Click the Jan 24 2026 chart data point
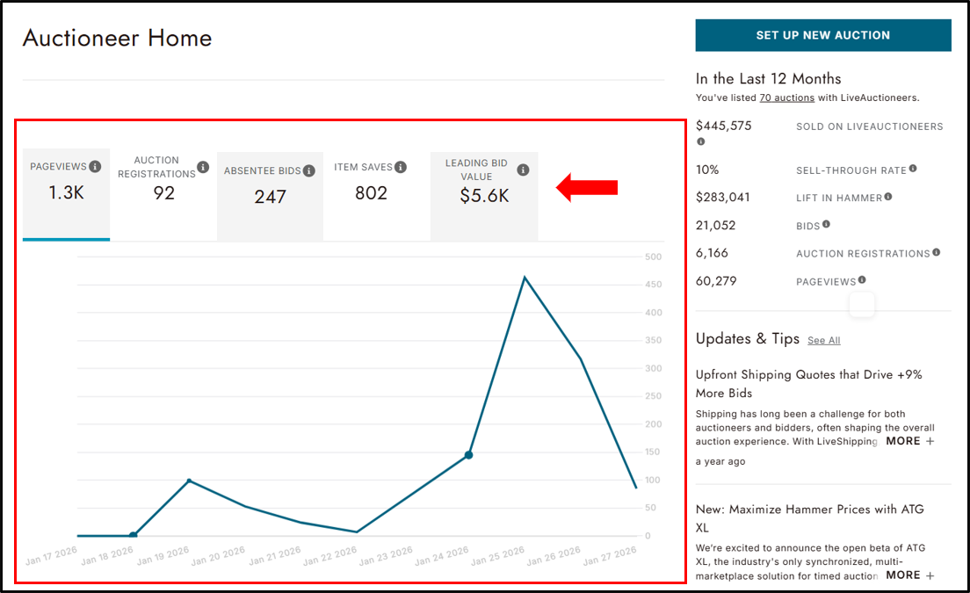The height and width of the screenshot is (593, 970). (469, 455)
